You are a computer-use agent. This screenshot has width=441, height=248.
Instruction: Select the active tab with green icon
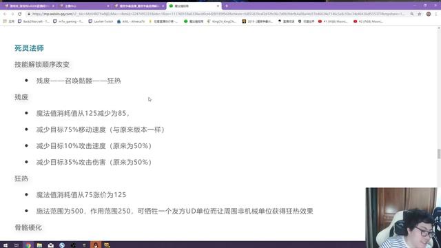tap(194, 6)
